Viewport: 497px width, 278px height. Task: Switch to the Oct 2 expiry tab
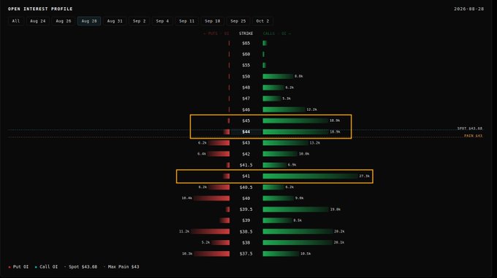[262, 21]
